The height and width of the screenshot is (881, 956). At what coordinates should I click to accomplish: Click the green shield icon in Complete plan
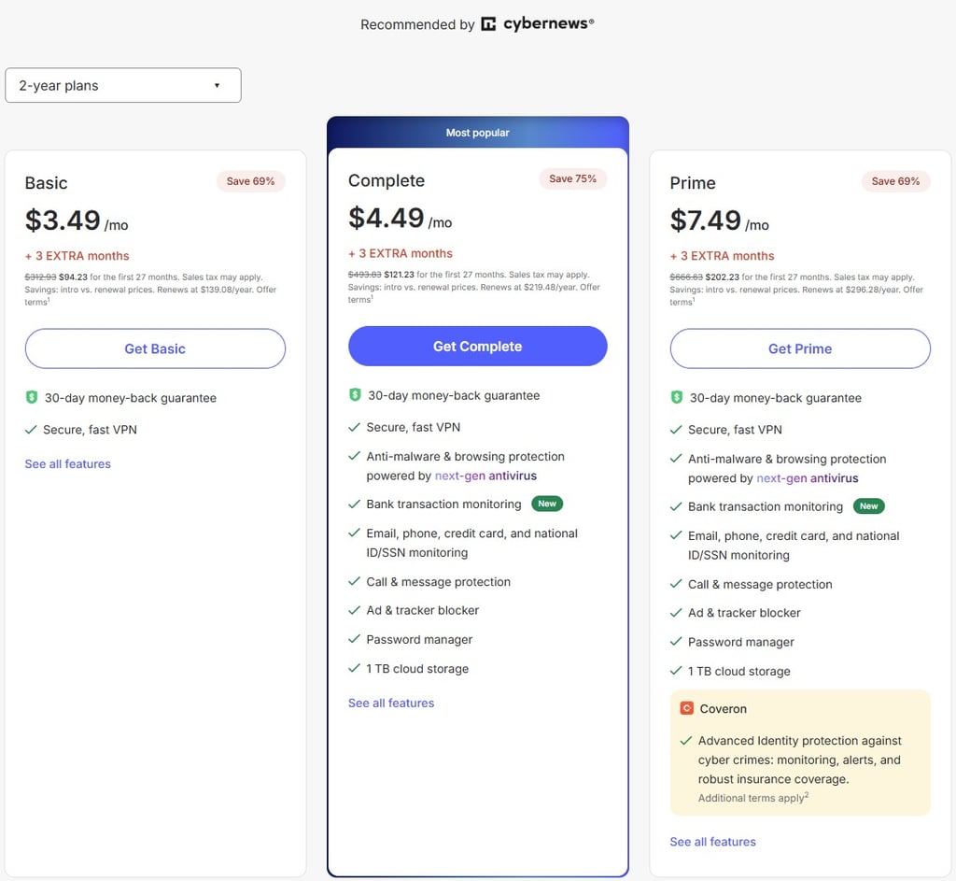[x=355, y=395]
